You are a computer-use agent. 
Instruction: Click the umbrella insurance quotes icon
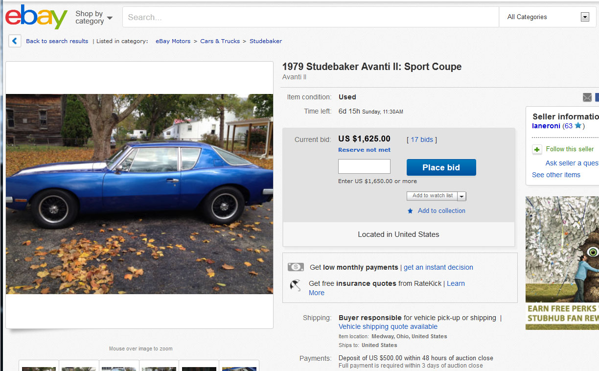click(296, 285)
